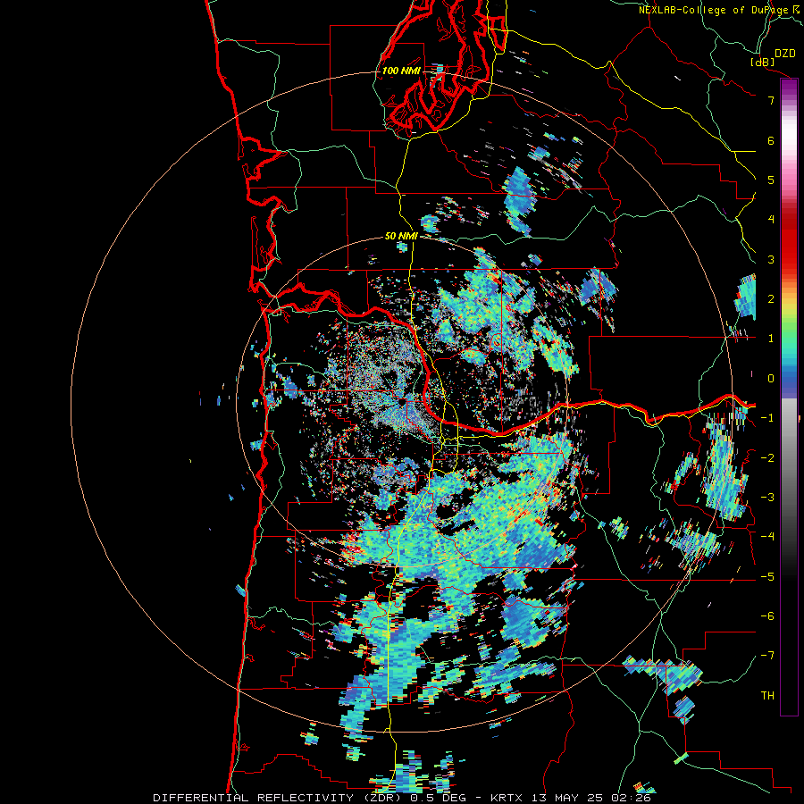This screenshot has width=804, height=804.
Task: Click the color scale value 0
Action: [771, 379]
